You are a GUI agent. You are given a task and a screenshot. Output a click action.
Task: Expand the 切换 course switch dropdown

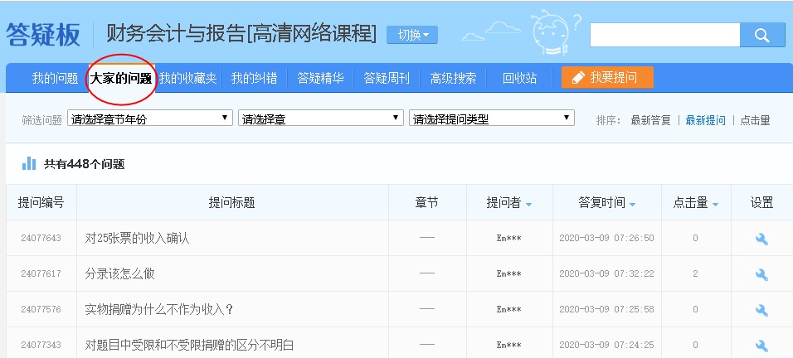[412, 35]
